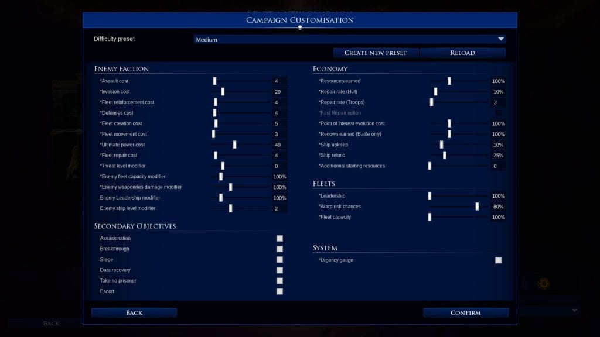Click the Additional starting resources value field
The width and height of the screenshot is (600, 337).
click(497, 166)
